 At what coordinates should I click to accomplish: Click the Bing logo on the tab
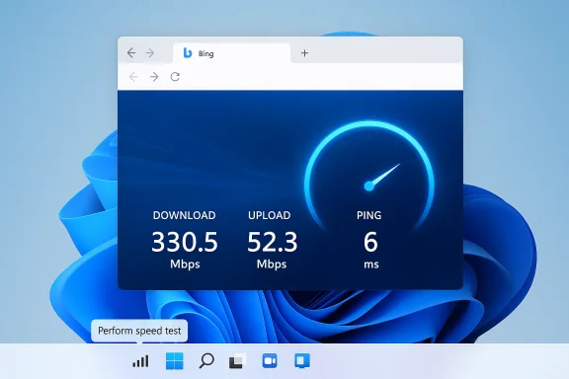pyautogui.click(x=188, y=53)
